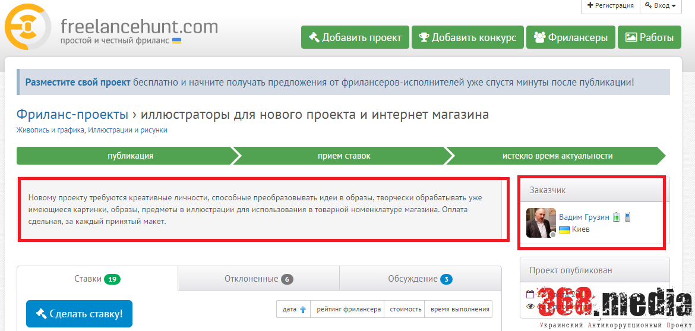Click Добавить проект button

pyautogui.click(x=355, y=37)
